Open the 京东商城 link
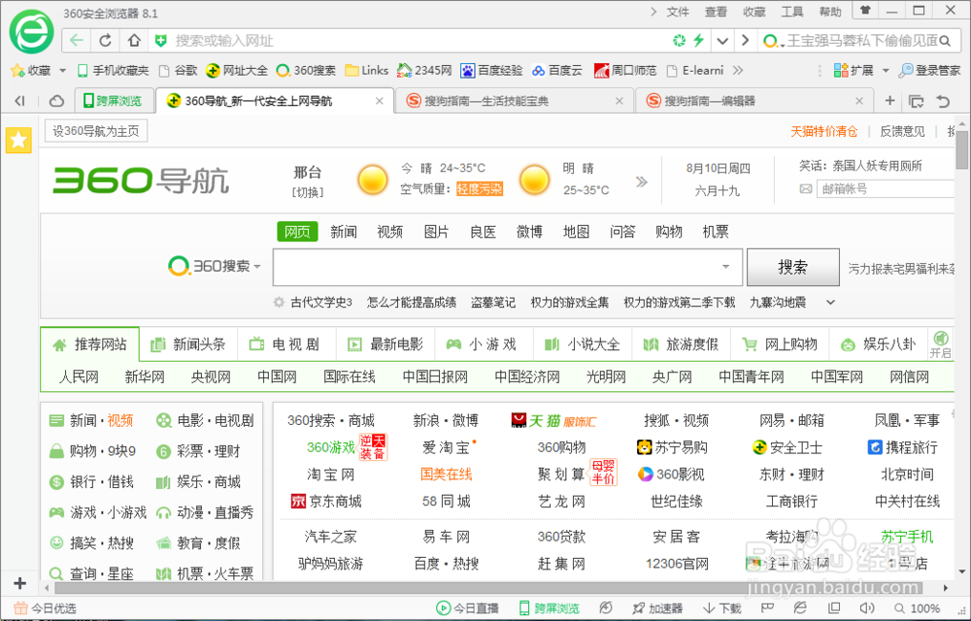The height and width of the screenshot is (621, 971). (x=326, y=502)
